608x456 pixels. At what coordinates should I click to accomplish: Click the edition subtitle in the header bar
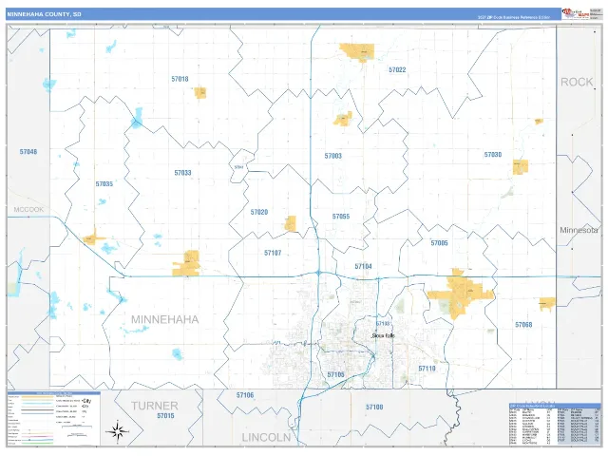click(513, 17)
